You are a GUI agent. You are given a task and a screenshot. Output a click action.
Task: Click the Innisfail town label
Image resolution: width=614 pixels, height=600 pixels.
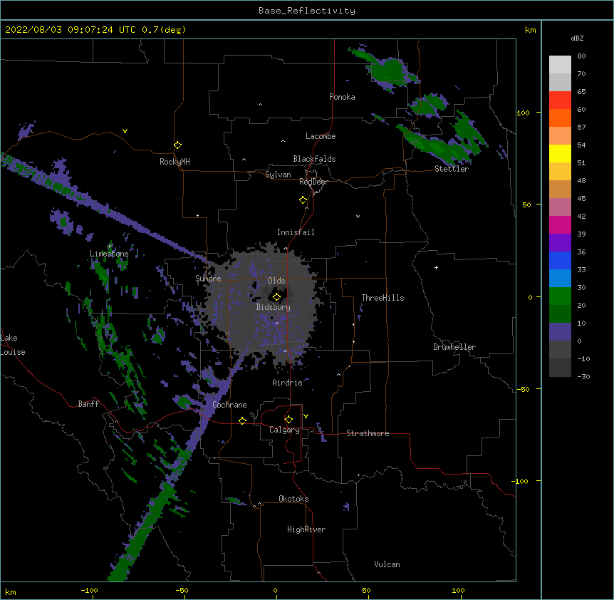click(296, 232)
